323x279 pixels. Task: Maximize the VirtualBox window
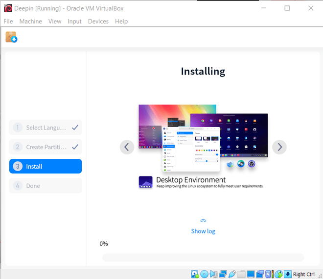(287, 8)
